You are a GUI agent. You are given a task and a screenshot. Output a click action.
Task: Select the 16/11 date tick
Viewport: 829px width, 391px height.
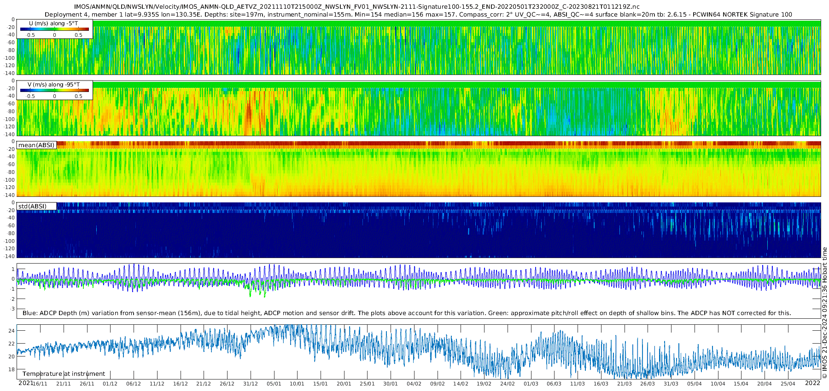tap(40, 384)
